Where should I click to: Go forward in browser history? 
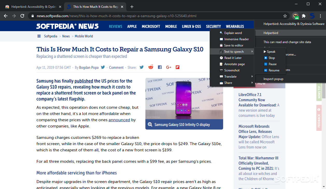pyautogui.click(x=14, y=16)
